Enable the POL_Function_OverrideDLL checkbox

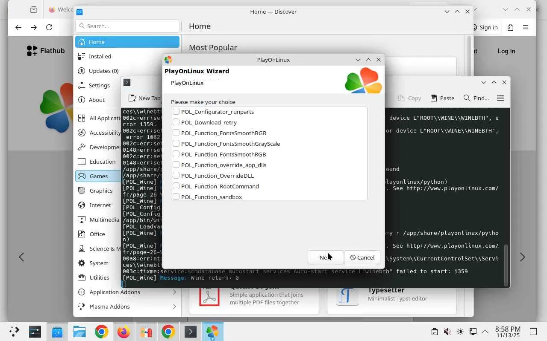click(176, 176)
